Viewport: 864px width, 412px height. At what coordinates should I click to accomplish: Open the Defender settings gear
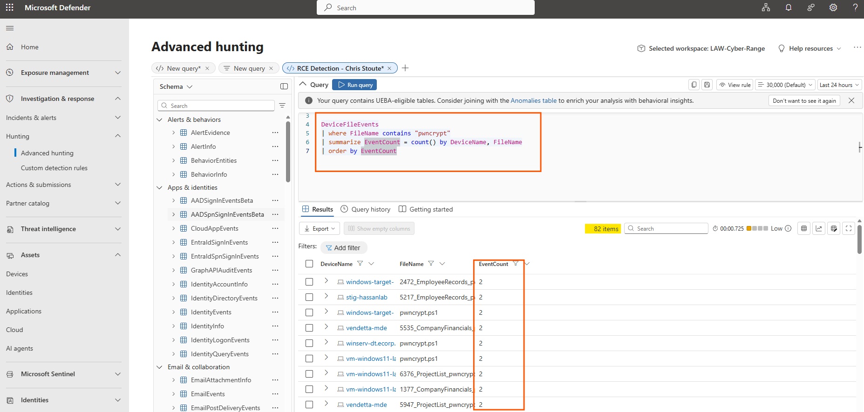pos(833,7)
